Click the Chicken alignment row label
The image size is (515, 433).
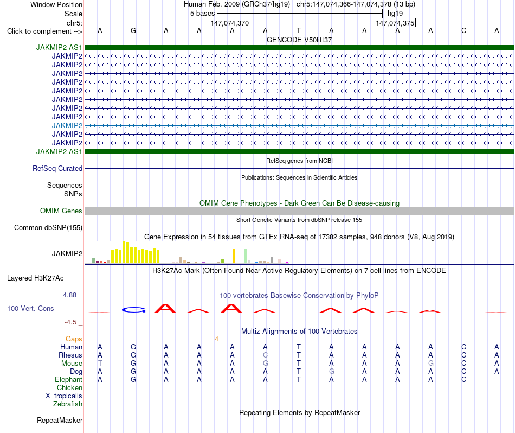[69, 388]
